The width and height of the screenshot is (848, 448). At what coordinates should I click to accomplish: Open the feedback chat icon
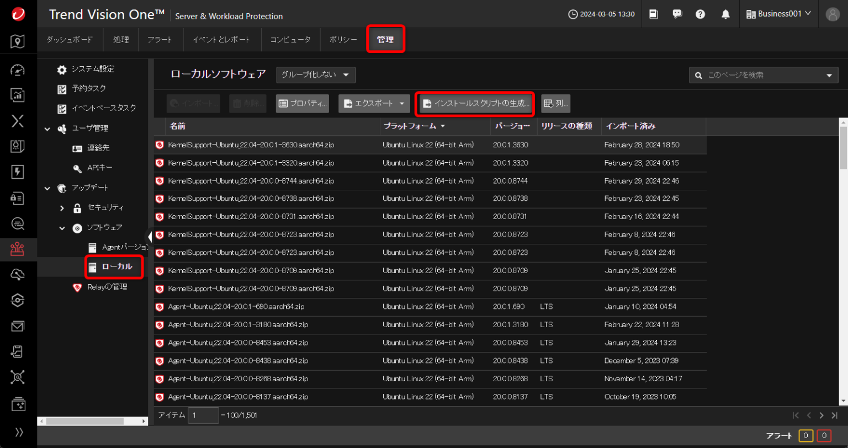677,14
